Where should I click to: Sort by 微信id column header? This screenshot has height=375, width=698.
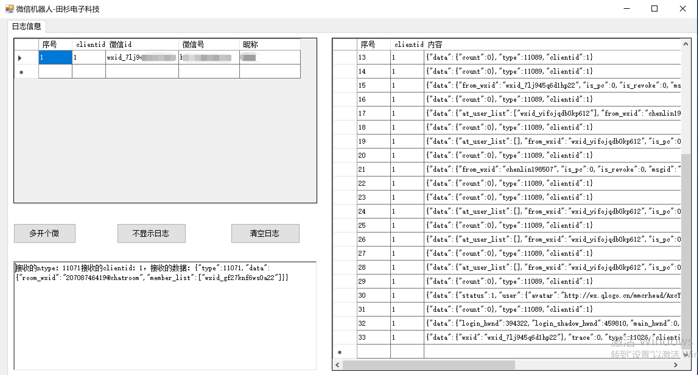pos(142,45)
